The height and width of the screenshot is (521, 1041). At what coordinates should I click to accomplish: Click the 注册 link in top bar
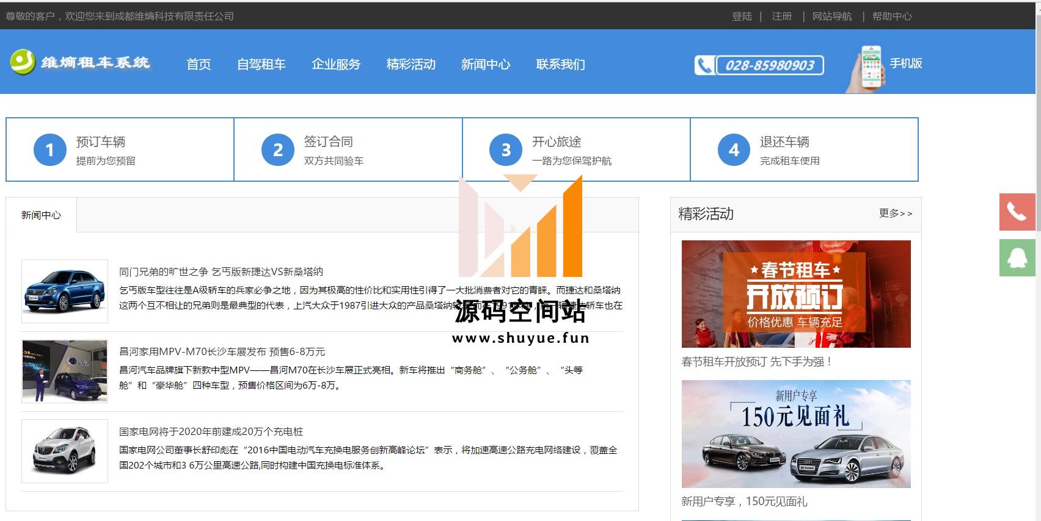coord(782,16)
